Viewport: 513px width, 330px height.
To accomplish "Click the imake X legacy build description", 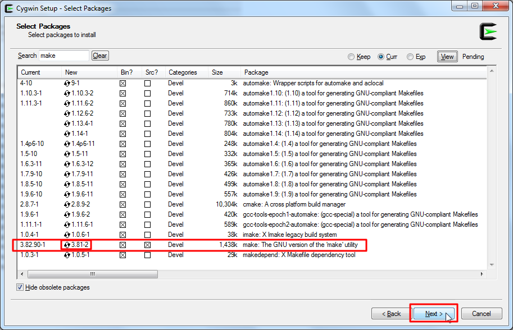I will click(289, 235).
